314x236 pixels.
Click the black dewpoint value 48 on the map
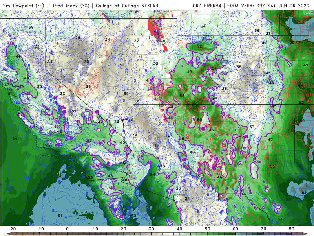click(110, 176)
